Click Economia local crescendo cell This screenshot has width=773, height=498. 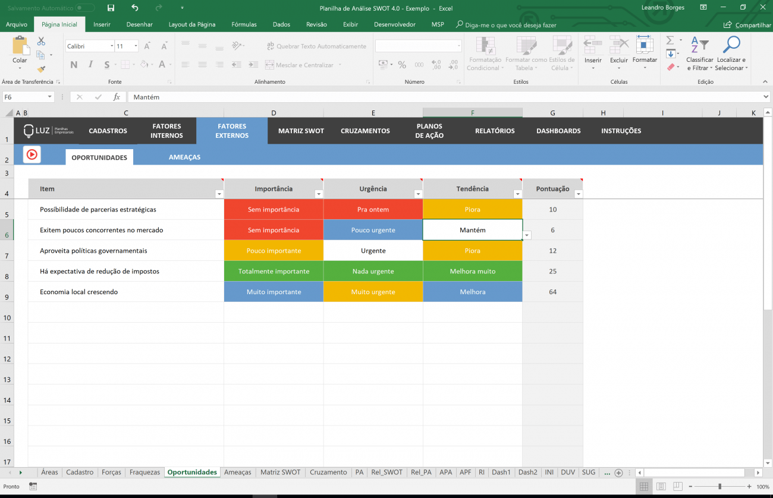click(x=126, y=292)
